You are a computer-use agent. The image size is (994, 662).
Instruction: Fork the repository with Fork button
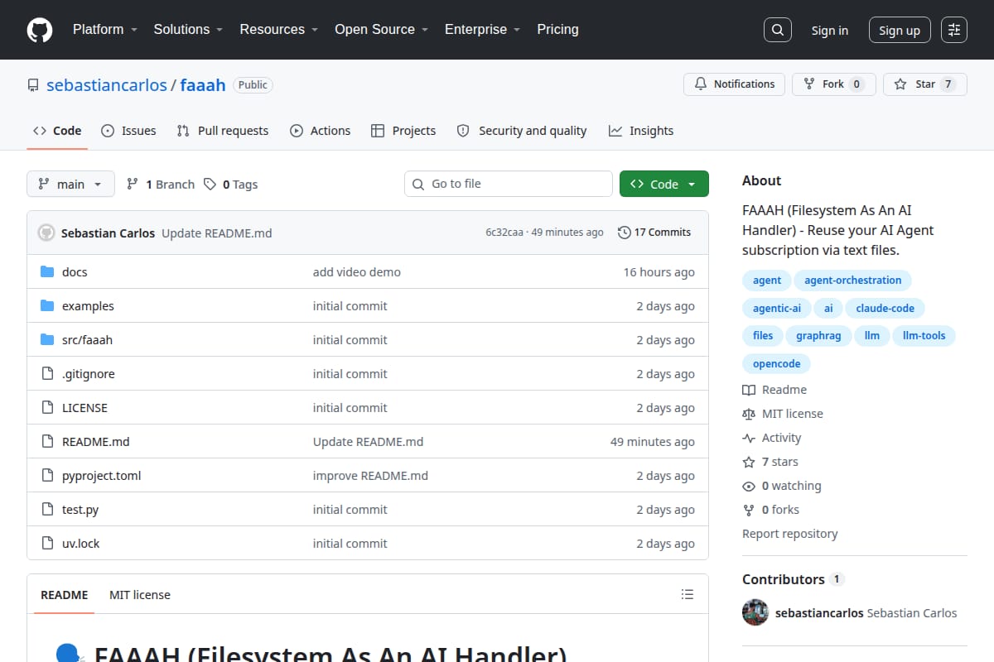833,84
